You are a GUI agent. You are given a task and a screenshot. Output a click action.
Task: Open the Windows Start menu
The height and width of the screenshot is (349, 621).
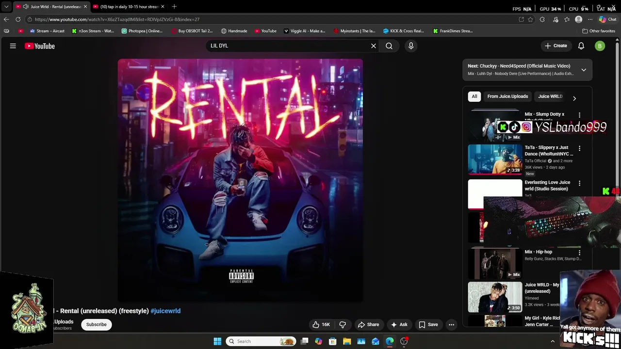coord(217,341)
